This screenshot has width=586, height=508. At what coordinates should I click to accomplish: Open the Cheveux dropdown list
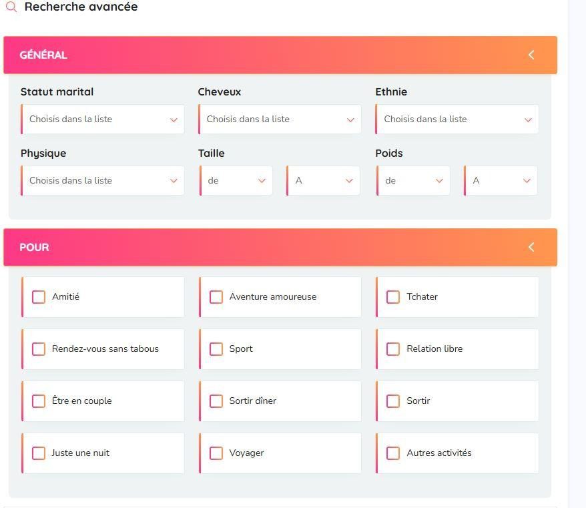(x=280, y=119)
